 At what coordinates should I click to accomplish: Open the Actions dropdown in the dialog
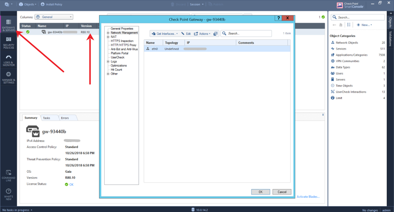[202, 34]
